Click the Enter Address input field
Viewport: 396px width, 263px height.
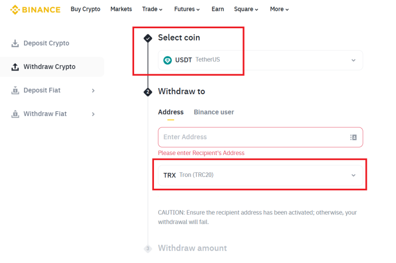[260, 137]
